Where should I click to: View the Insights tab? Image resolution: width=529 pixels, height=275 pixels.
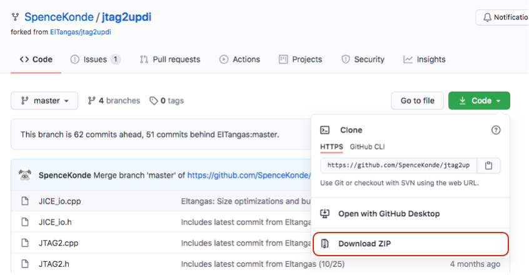[425, 59]
